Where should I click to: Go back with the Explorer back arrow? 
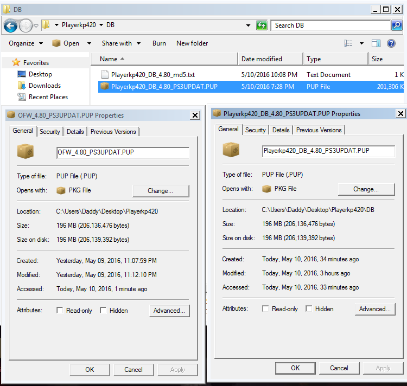pos(10,25)
